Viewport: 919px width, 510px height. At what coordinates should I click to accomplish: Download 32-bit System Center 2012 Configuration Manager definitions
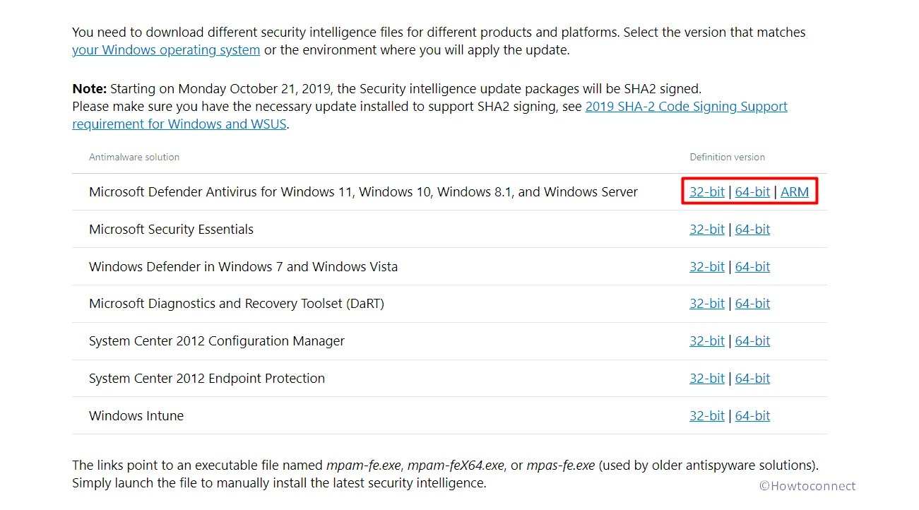point(706,340)
